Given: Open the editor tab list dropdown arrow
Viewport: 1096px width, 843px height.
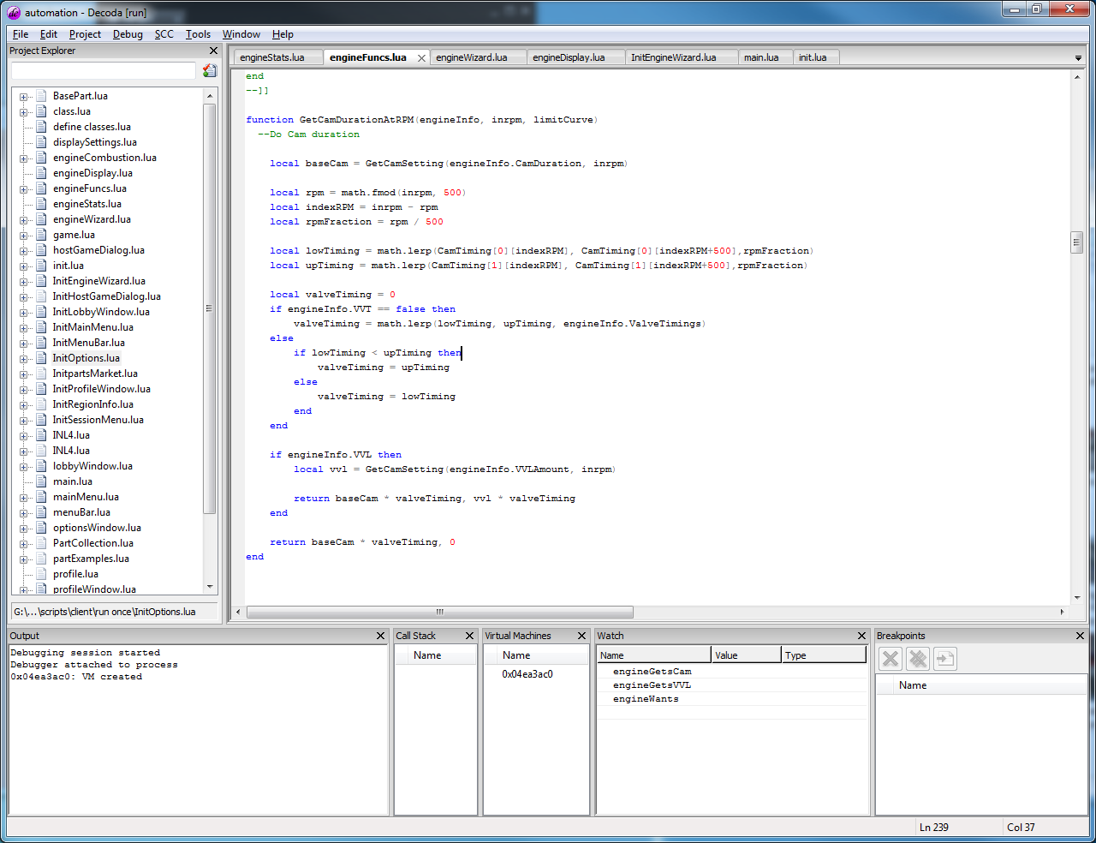Looking at the screenshot, I should click(1078, 58).
